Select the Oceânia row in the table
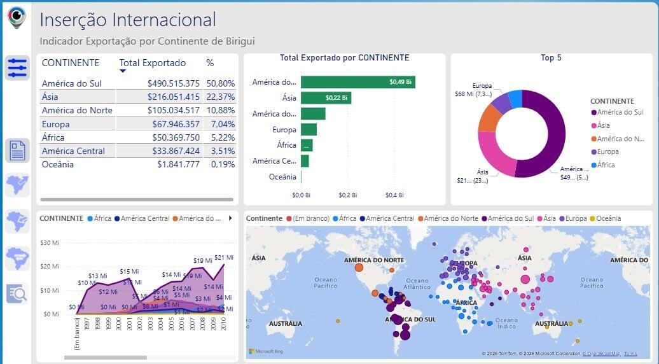The height and width of the screenshot is (364, 659). (x=58, y=164)
